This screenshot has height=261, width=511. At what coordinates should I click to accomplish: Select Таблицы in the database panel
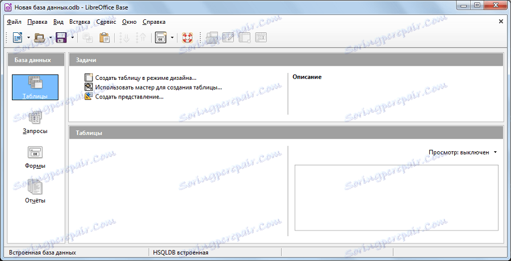35,87
